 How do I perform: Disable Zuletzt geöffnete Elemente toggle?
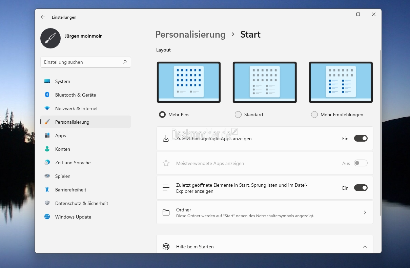[361, 188]
